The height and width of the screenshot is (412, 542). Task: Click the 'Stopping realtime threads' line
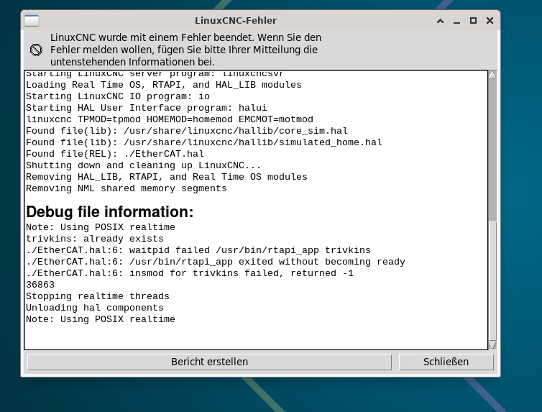(98, 296)
